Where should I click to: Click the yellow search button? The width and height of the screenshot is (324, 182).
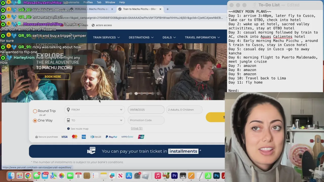pos(215,117)
